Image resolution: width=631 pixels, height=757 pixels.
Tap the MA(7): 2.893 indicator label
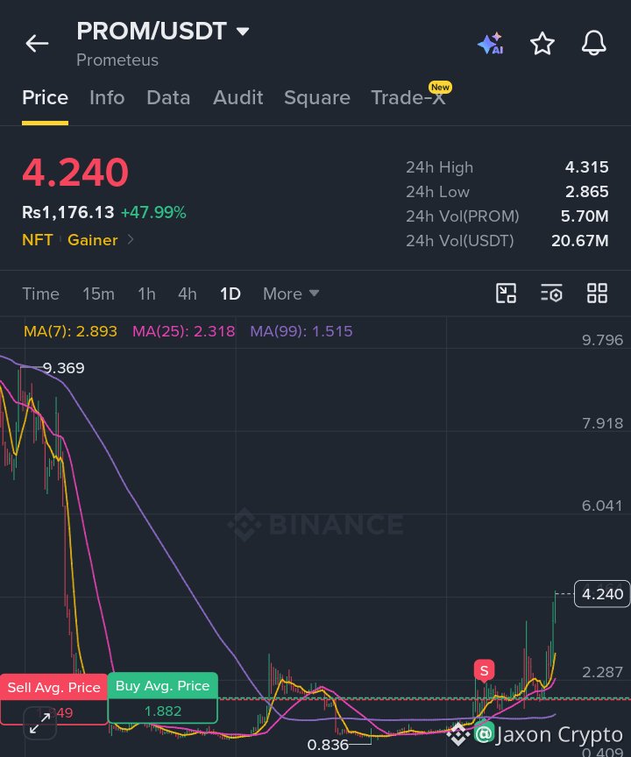click(70, 331)
